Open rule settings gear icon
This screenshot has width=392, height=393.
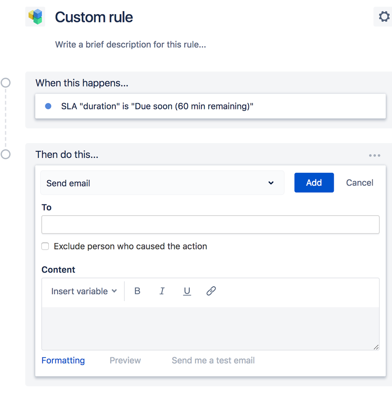[x=384, y=17]
